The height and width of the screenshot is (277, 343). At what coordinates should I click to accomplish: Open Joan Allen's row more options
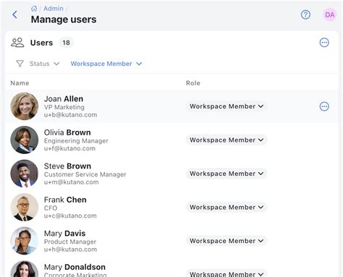click(x=324, y=106)
